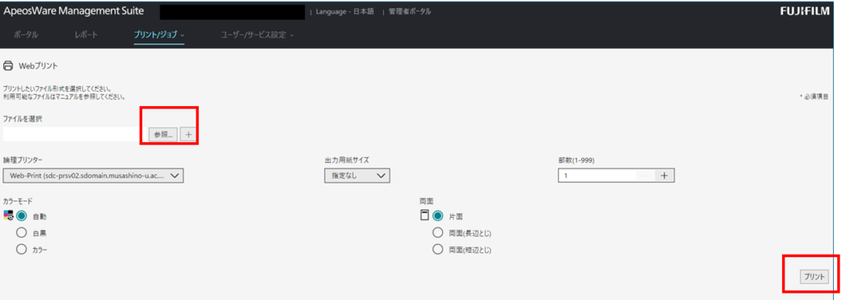Click the カラーモード label

[18, 201]
